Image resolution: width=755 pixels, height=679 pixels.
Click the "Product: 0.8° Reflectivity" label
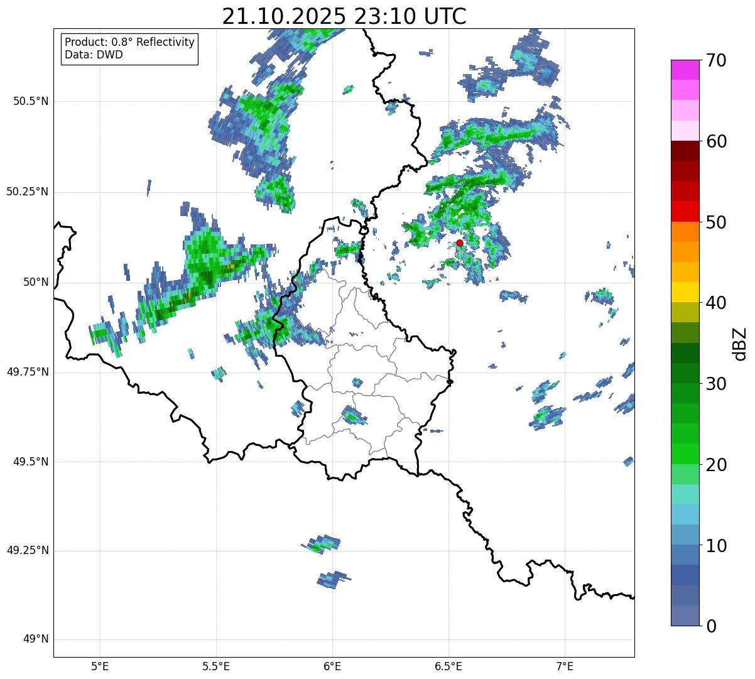pyautogui.click(x=130, y=42)
